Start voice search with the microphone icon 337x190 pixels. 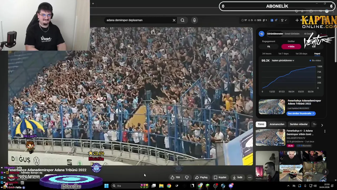point(194,20)
